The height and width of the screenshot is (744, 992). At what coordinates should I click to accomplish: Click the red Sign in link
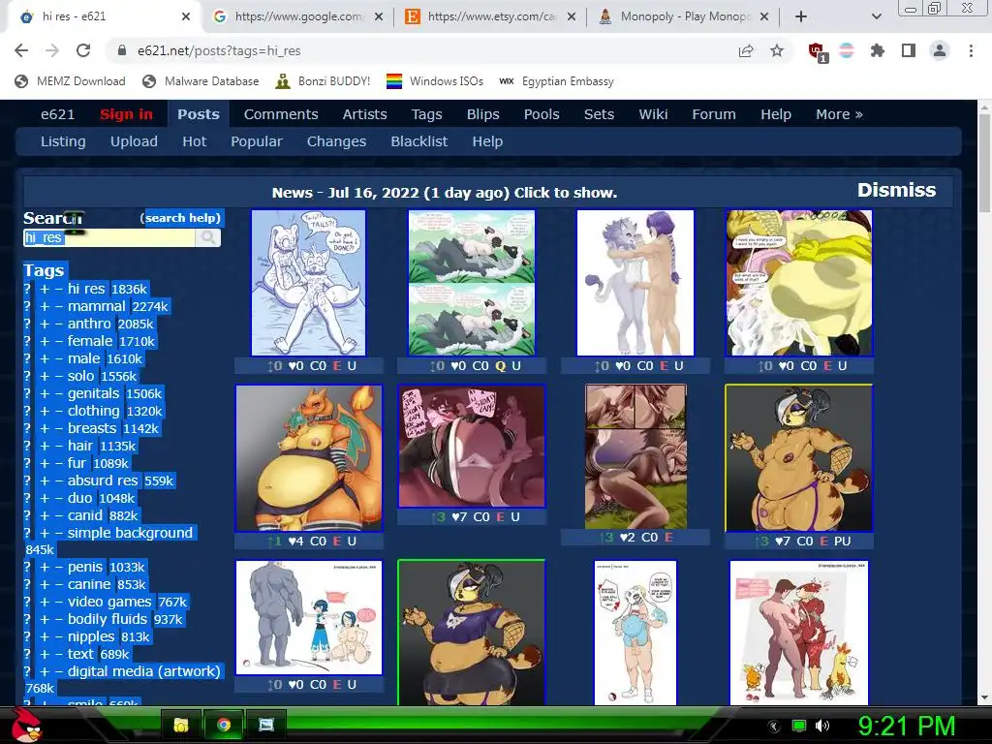click(x=126, y=114)
